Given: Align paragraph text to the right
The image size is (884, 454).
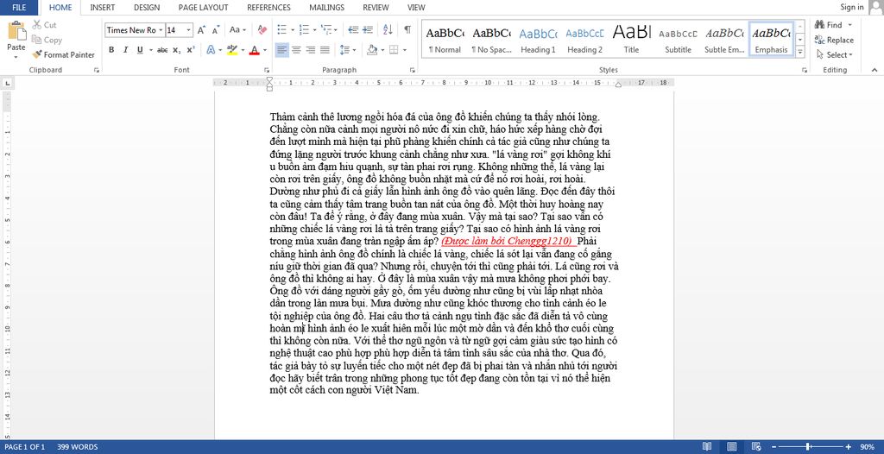Looking at the screenshot, I should 310,50.
